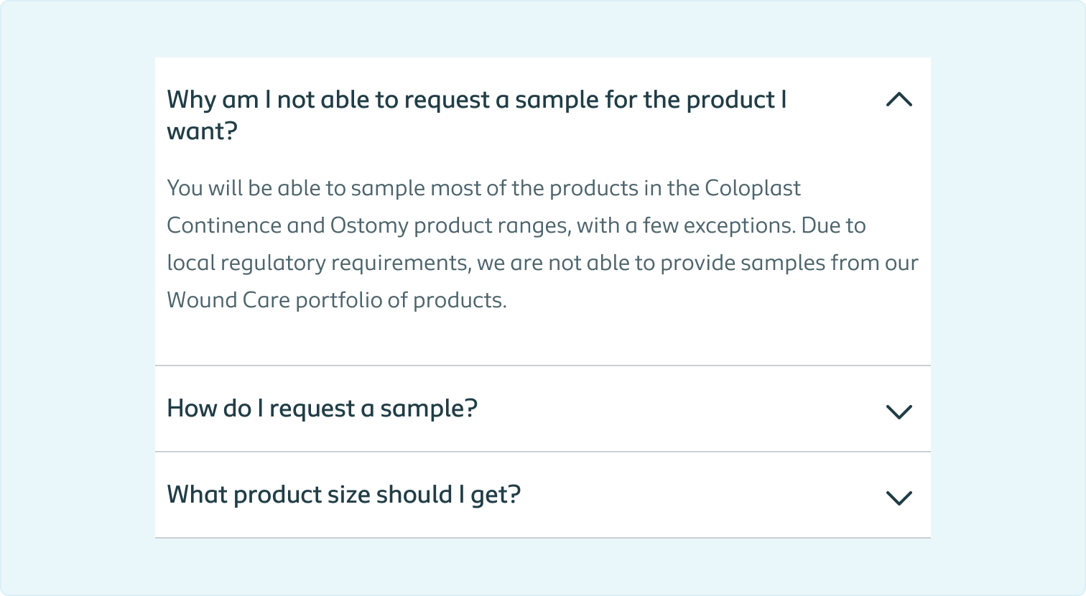Click the down chevron beside "How do I request a sample?"
Viewport: 1086px width, 596px height.
click(899, 411)
